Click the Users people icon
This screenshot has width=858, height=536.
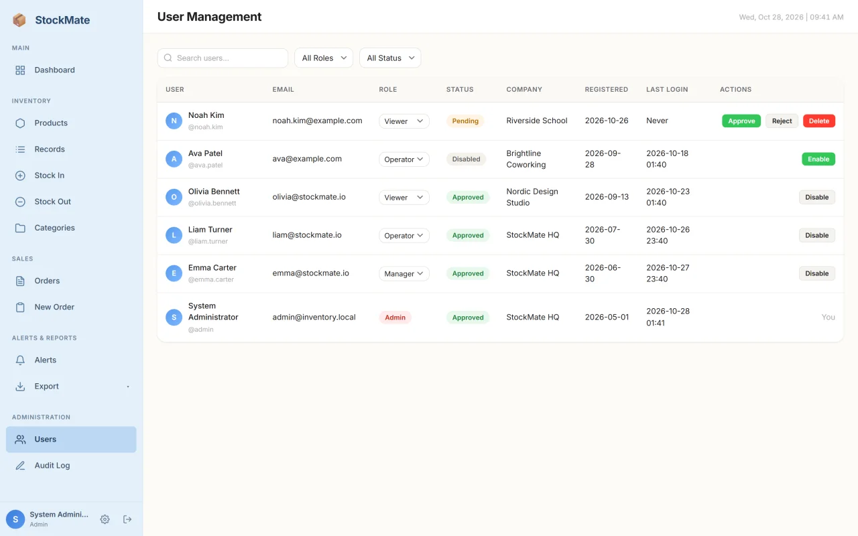click(x=20, y=439)
